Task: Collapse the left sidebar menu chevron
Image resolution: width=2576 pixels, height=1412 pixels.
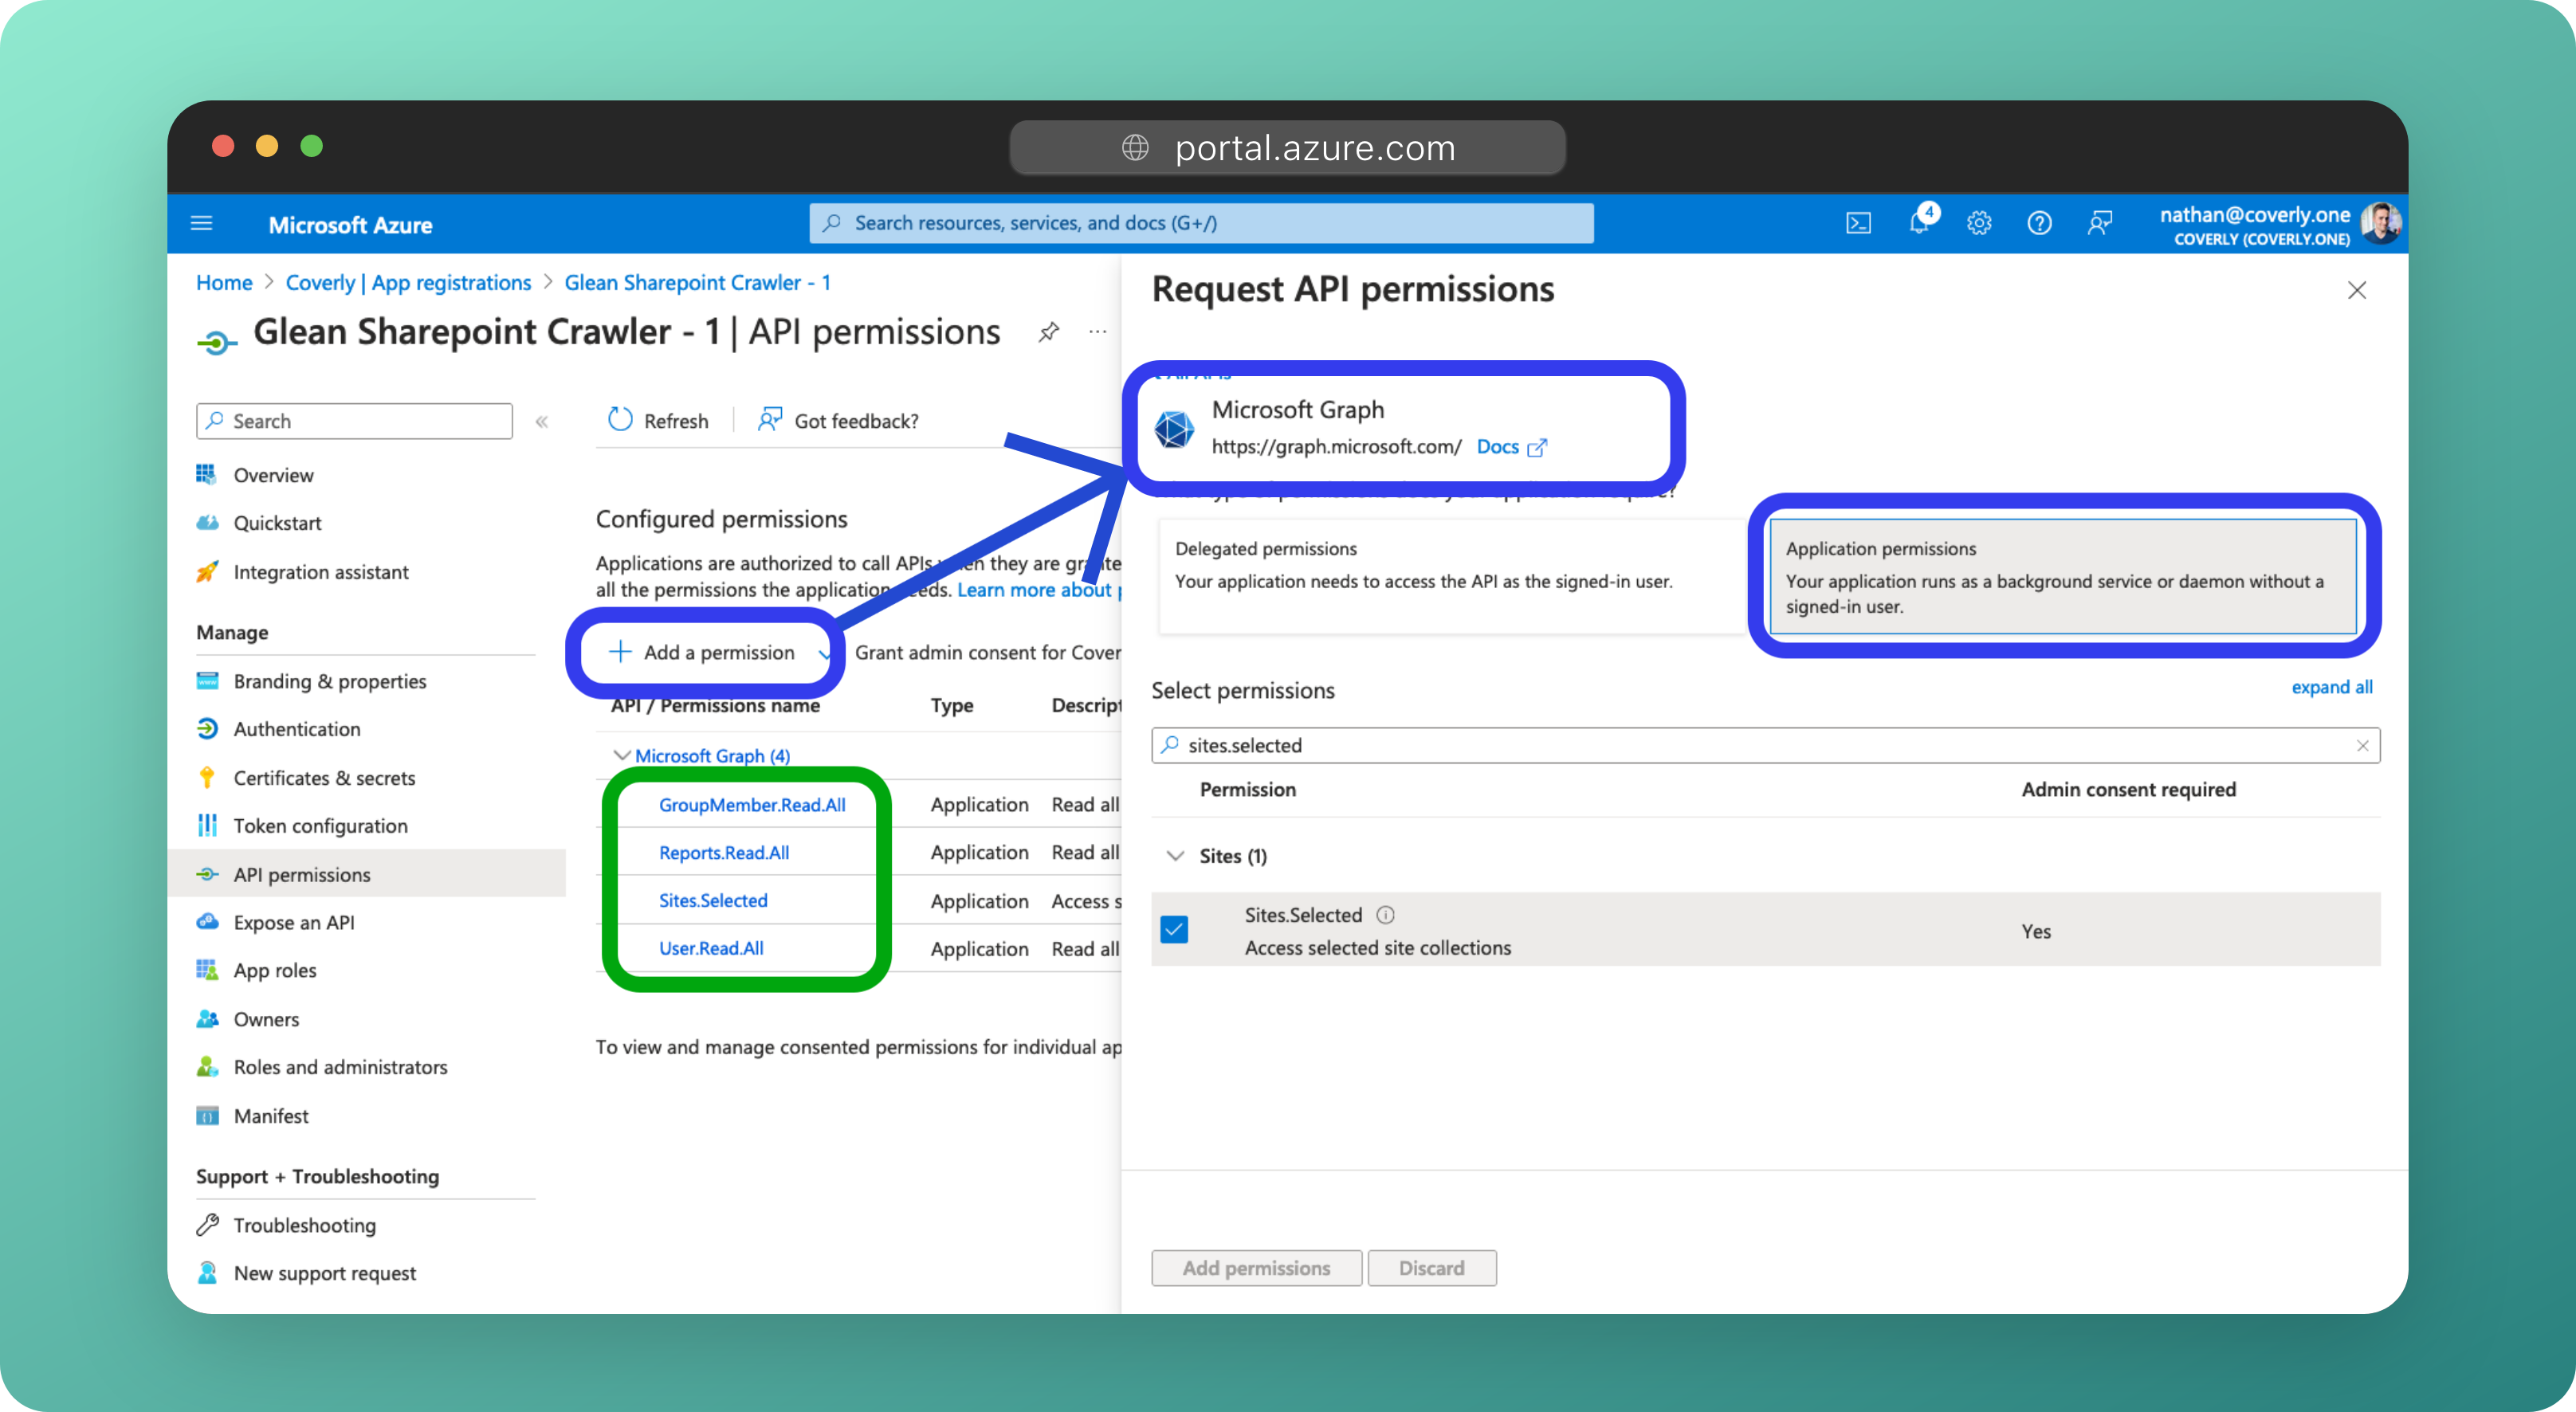Action: tap(542, 422)
